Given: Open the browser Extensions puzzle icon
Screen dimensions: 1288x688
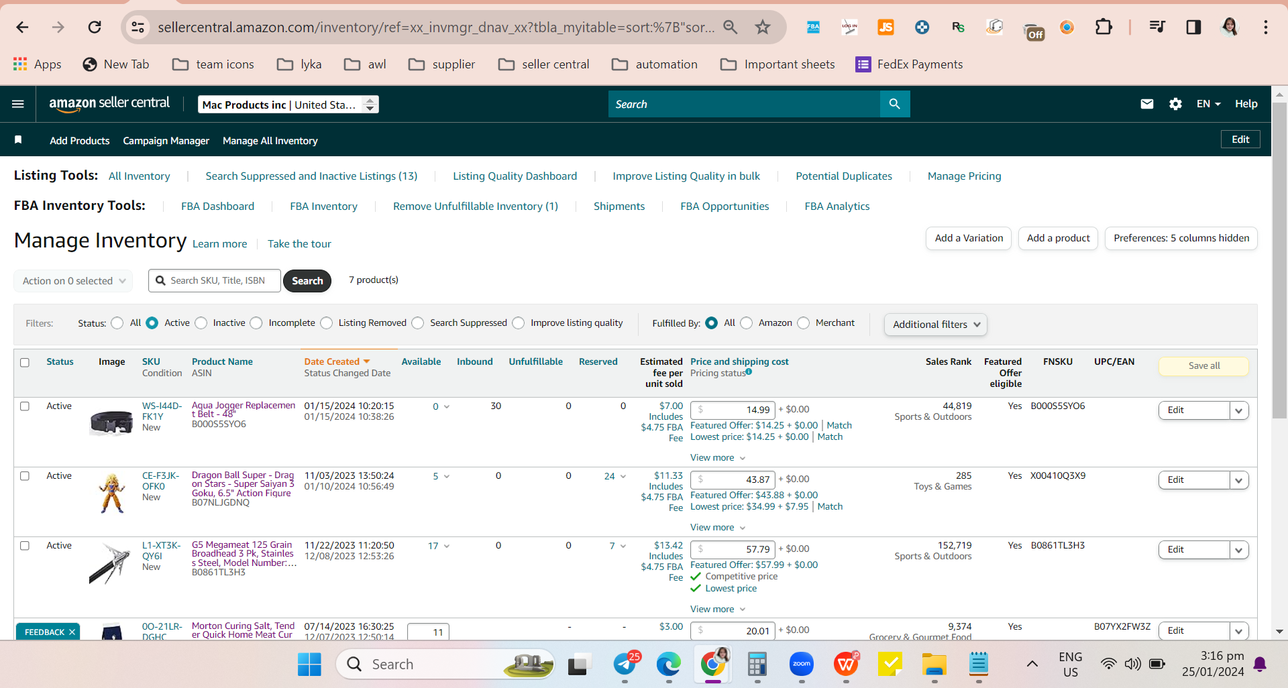Looking at the screenshot, I should point(1104,27).
